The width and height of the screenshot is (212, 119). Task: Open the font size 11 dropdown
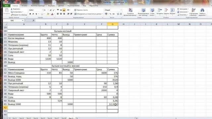pos(48,10)
